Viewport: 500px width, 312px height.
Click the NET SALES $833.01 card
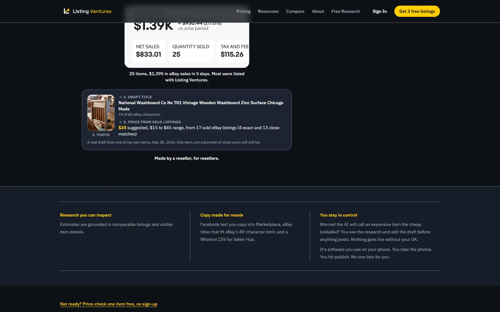[148, 51]
